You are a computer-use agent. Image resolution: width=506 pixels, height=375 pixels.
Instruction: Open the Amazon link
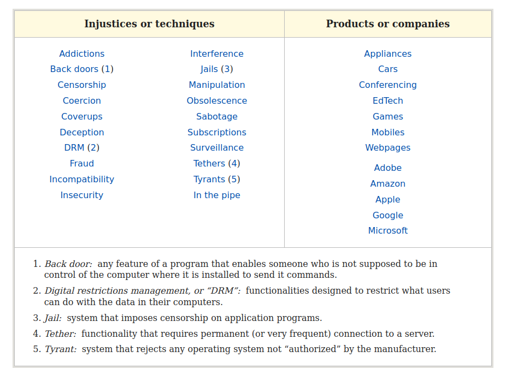click(x=388, y=183)
